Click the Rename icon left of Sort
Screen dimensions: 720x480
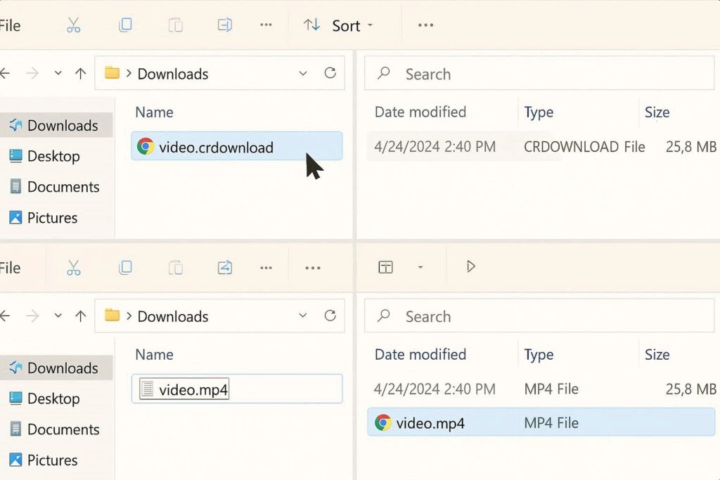tap(225, 25)
